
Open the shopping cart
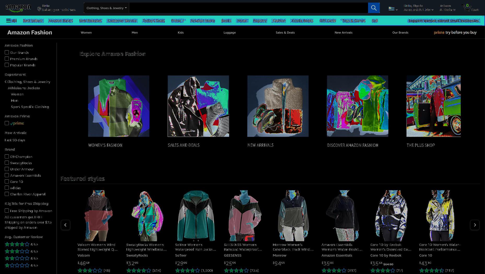pyautogui.click(x=471, y=8)
